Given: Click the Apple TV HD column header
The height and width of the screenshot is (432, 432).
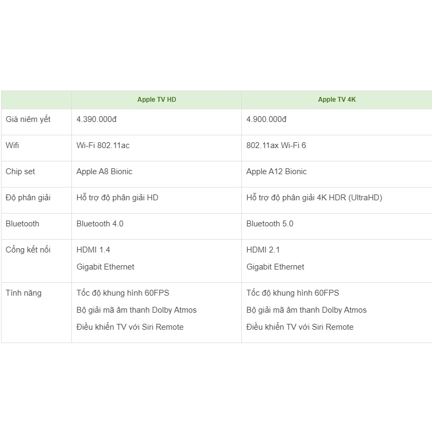Looking at the screenshot, I should [157, 100].
